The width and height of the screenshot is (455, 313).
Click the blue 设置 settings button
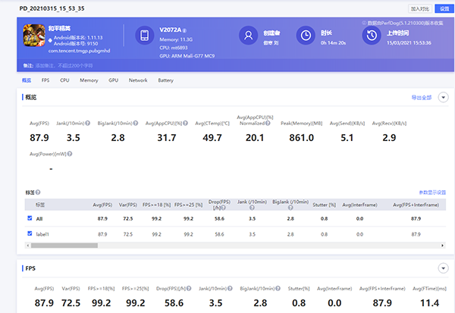point(444,8)
